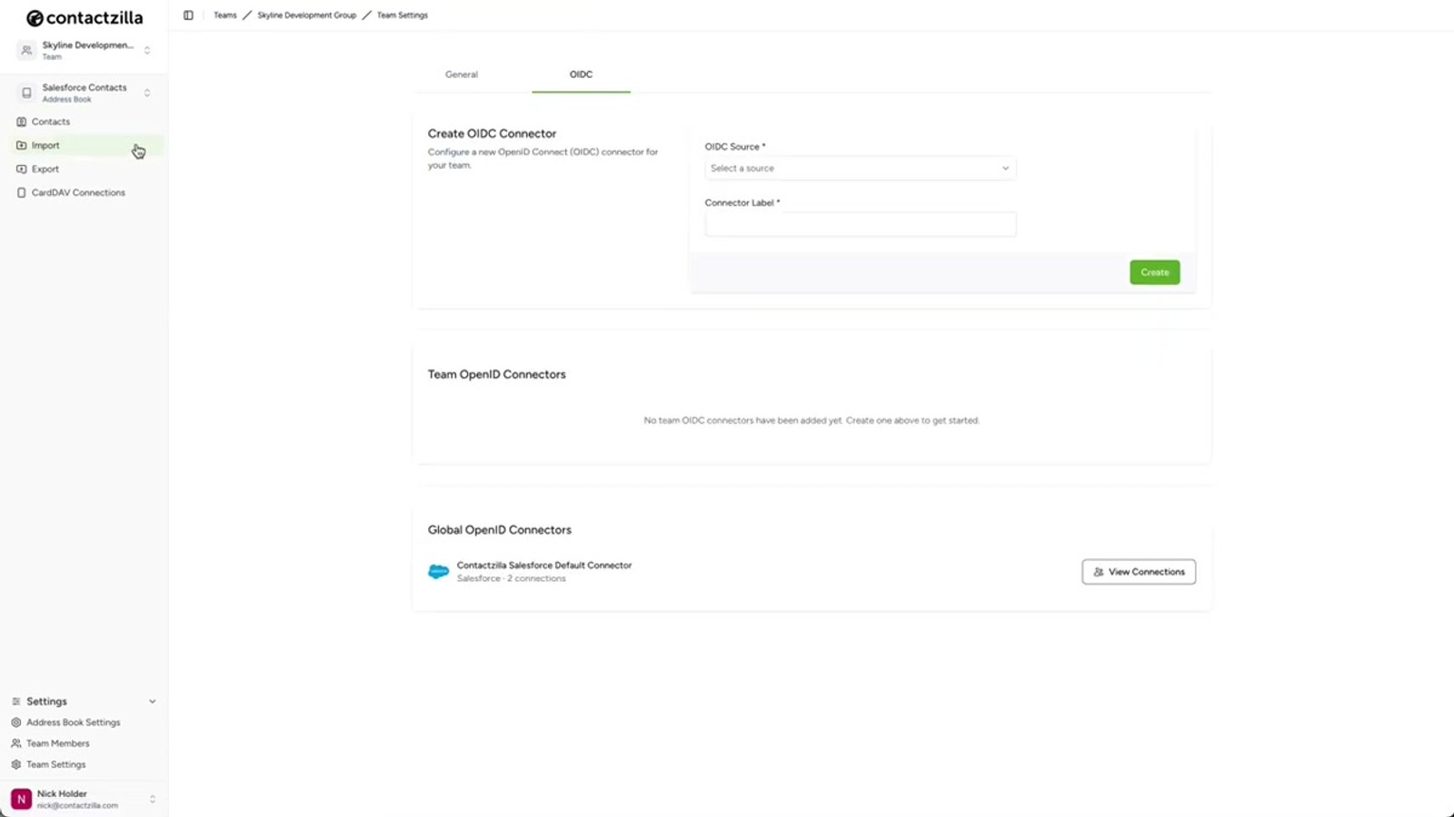Click the Settings list icon

15,702
